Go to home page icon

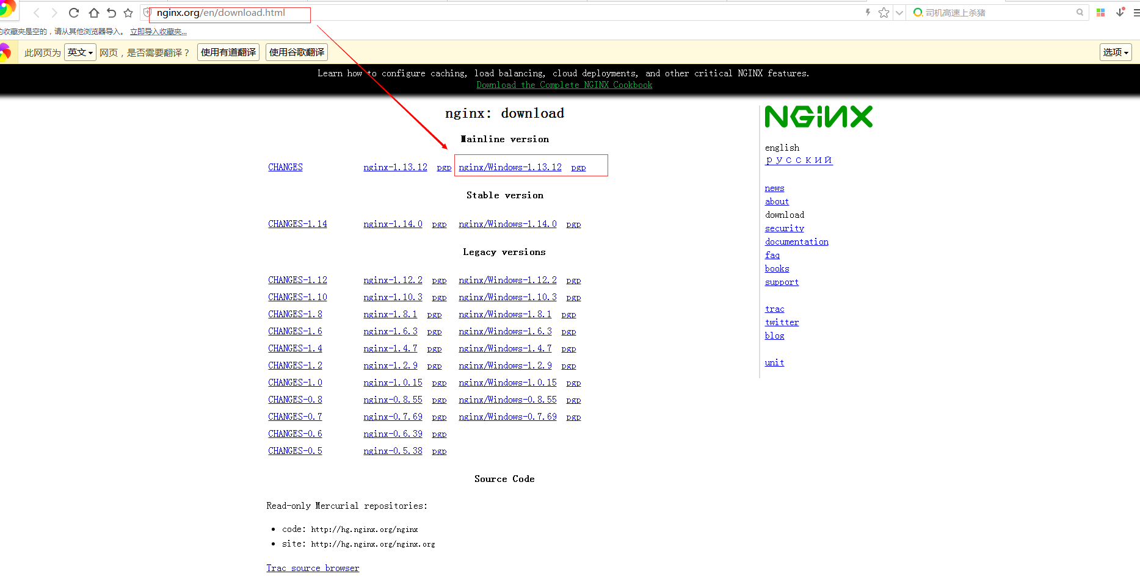click(x=93, y=13)
